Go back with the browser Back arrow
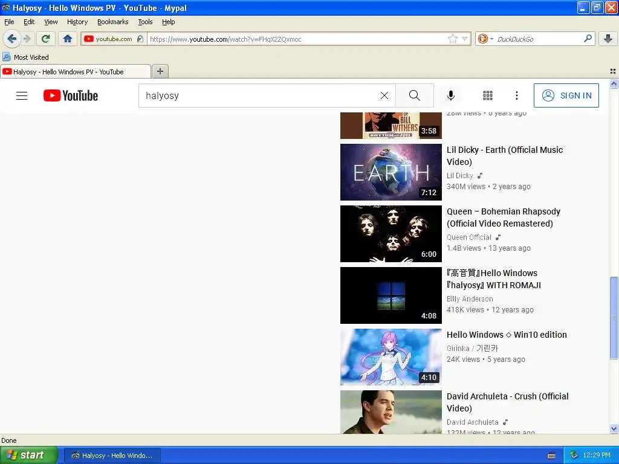The image size is (619, 464). coord(11,39)
